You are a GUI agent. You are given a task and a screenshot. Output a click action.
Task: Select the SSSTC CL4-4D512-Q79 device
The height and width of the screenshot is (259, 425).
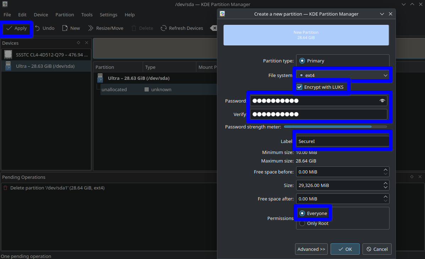(x=46, y=55)
